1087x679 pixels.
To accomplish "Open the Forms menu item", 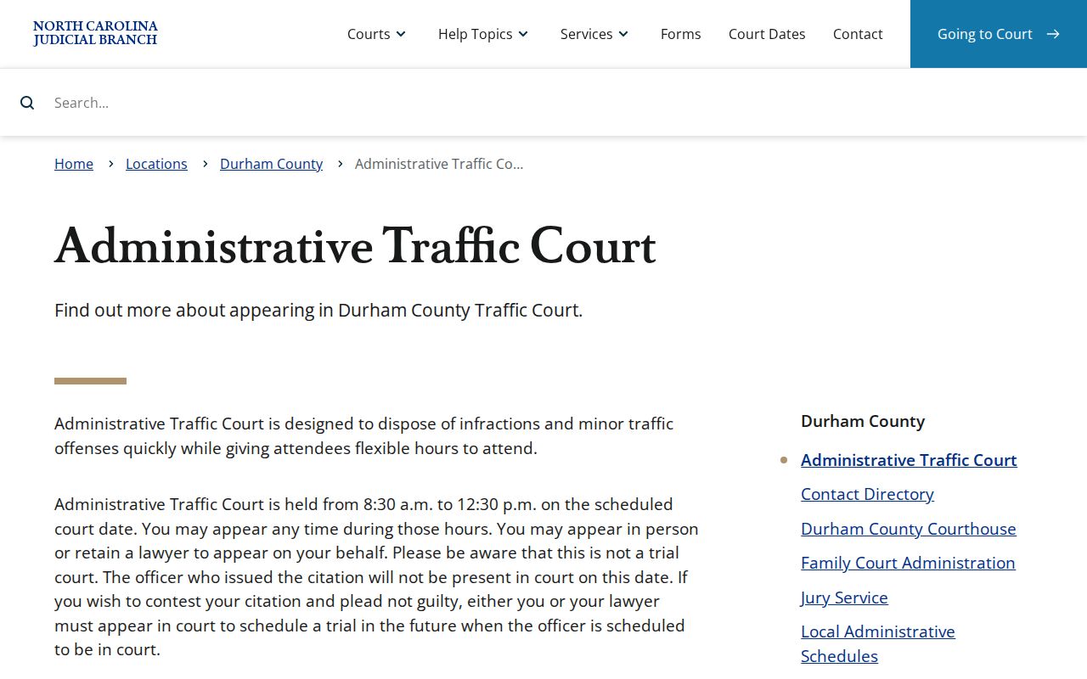I will 681,34.
